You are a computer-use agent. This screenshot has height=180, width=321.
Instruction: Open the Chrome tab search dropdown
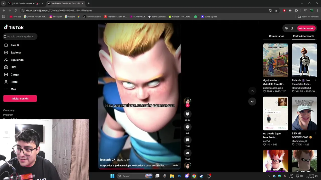point(3,3)
